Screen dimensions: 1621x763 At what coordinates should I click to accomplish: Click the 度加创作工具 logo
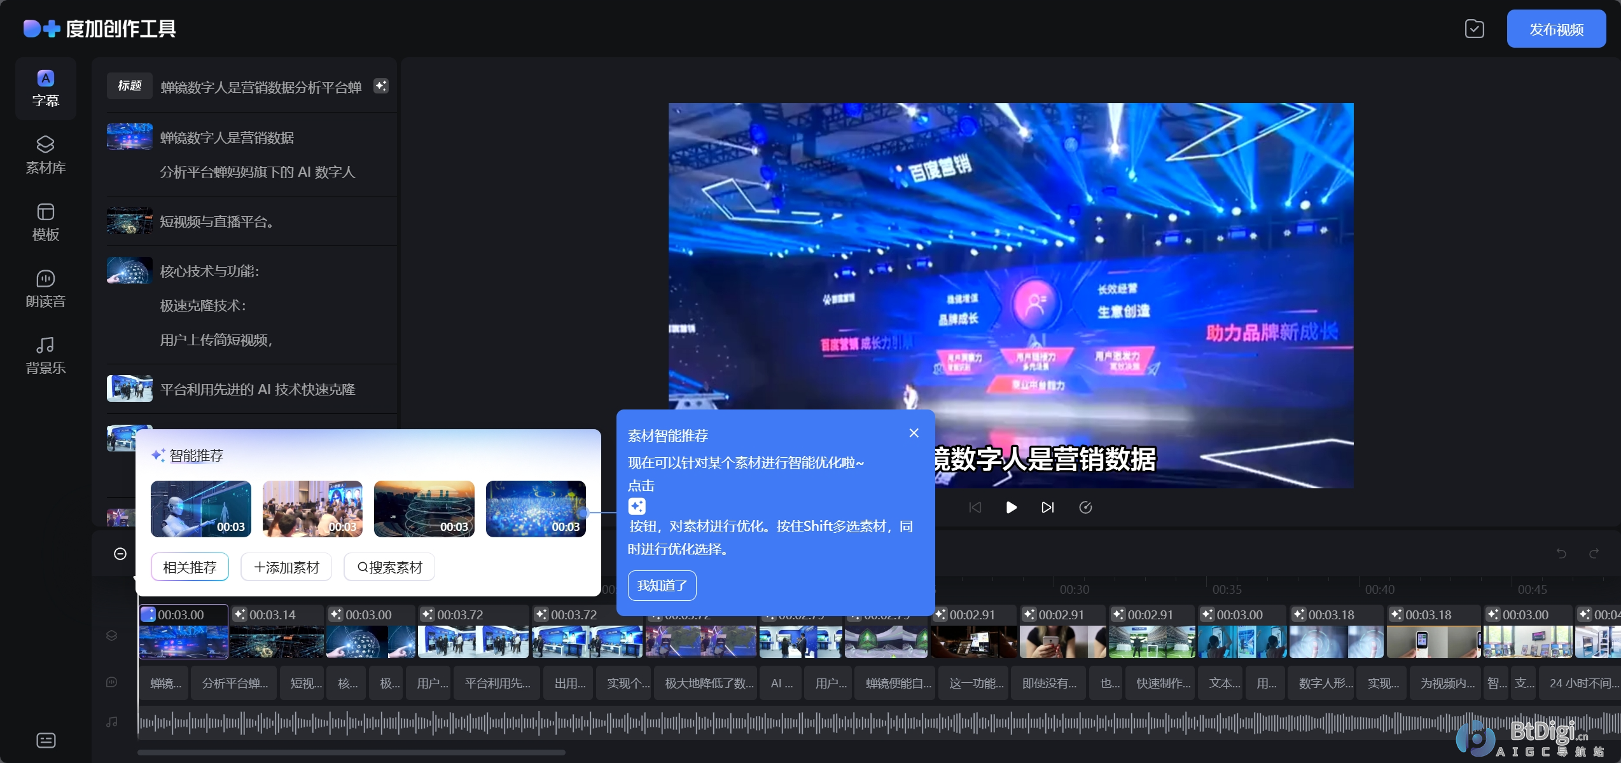pyautogui.click(x=100, y=29)
